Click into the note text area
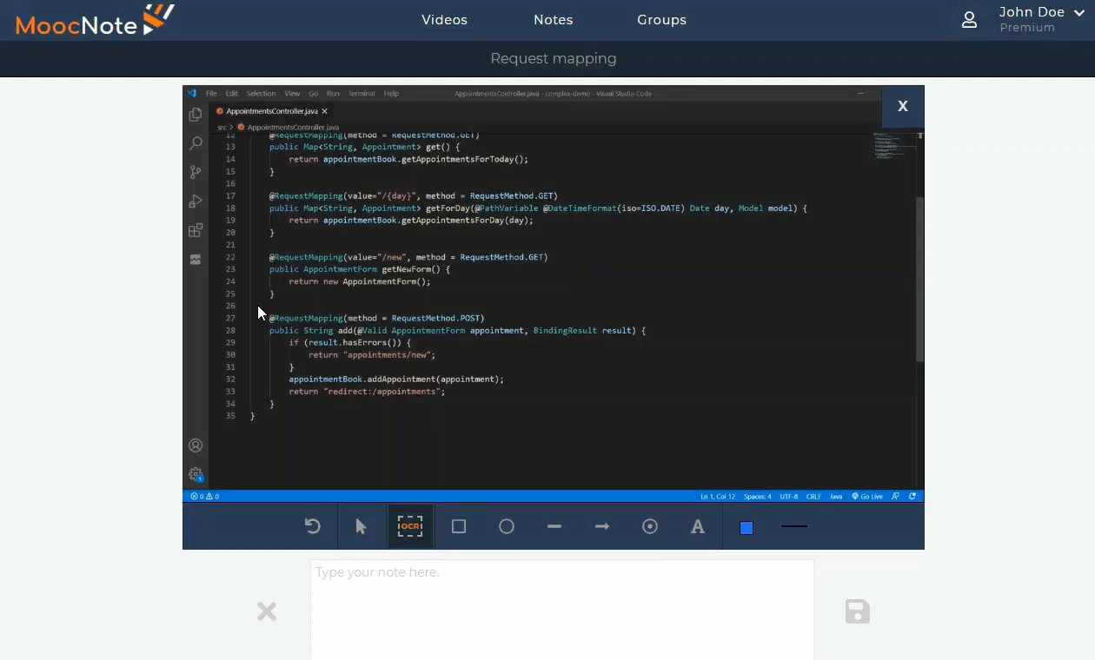Screen dimensions: 1095x660 562,610
